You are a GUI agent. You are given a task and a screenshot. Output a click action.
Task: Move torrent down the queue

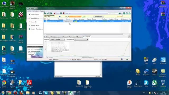[70, 13]
